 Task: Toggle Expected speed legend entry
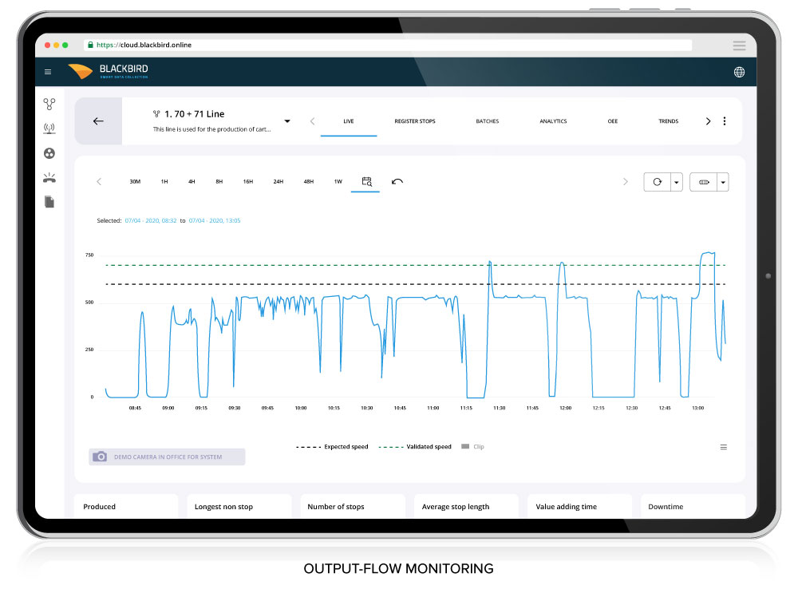332,446
